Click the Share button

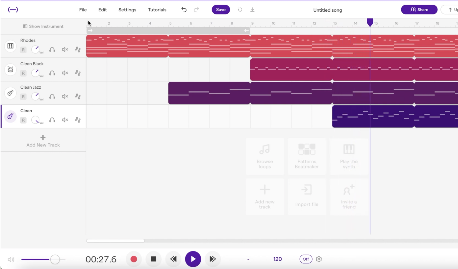[419, 10]
